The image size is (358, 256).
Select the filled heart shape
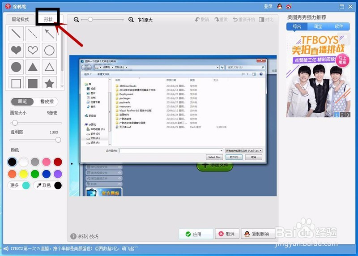point(16,50)
